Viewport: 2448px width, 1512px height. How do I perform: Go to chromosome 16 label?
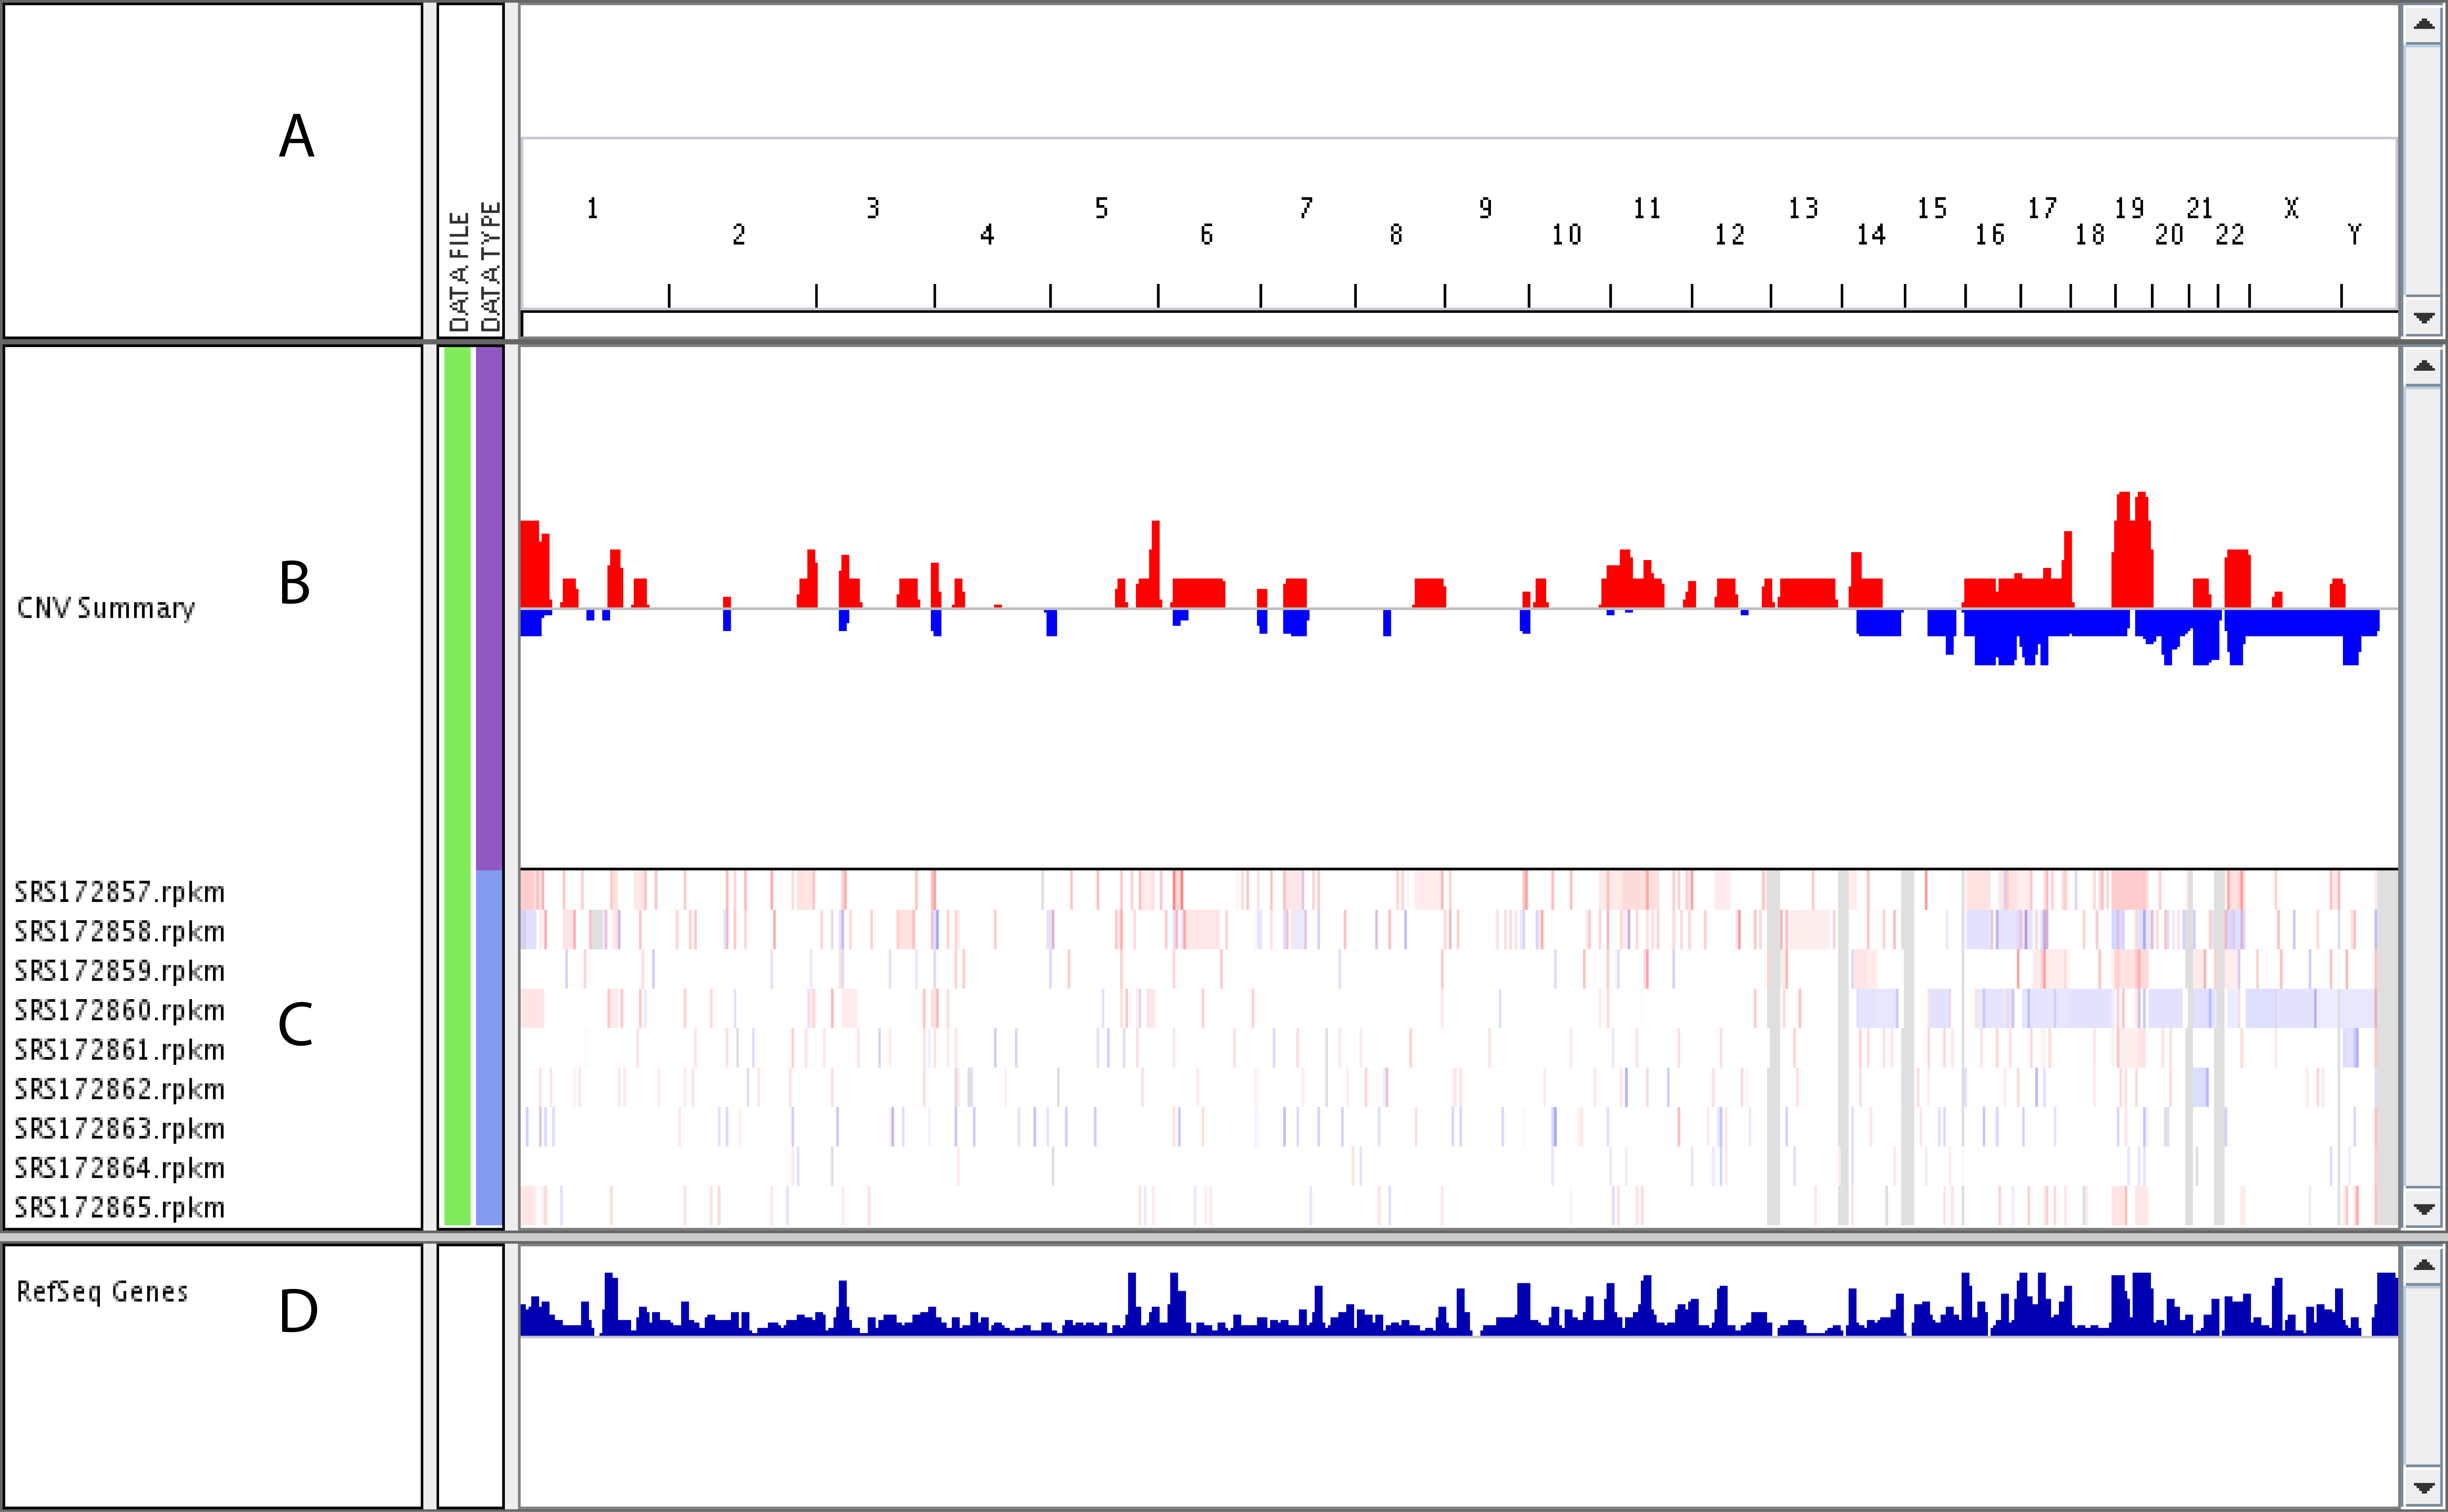pyautogui.click(x=1990, y=235)
